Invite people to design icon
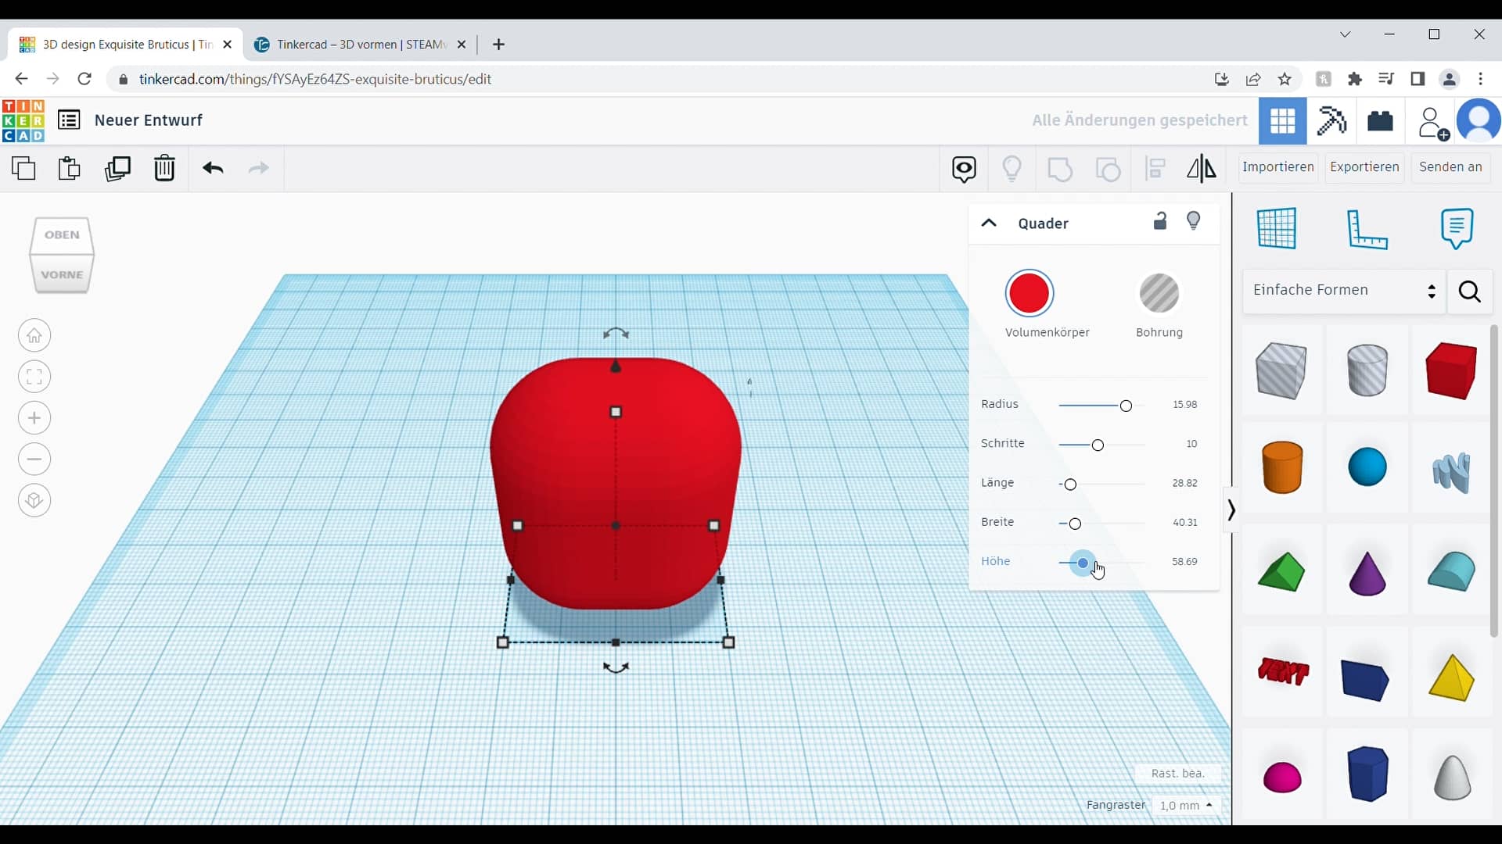 [1432, 123]
